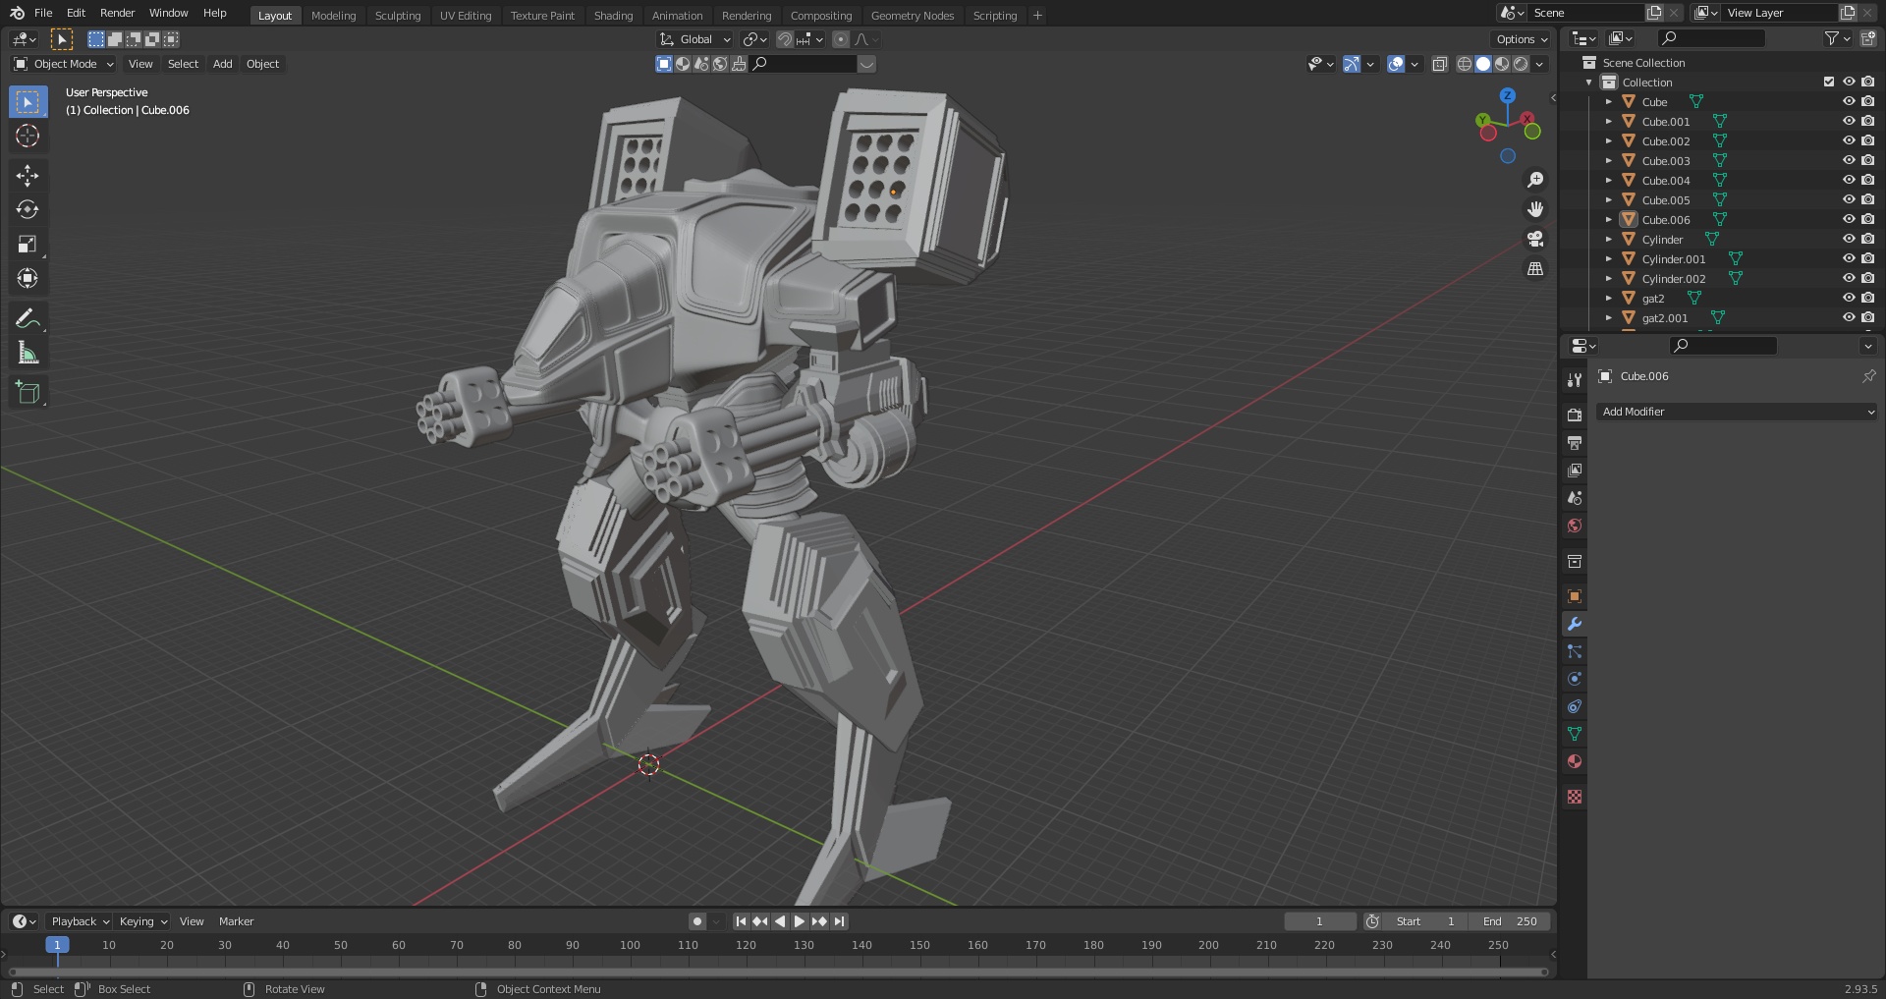Switch to Geometry Nodes workspace tab
The image size is (1886, 999).
coord(913,16)
